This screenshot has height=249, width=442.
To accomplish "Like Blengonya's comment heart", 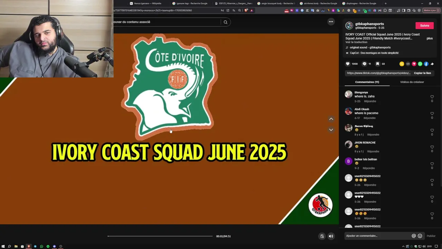I will pyautogui.click(x=432, y=97).
